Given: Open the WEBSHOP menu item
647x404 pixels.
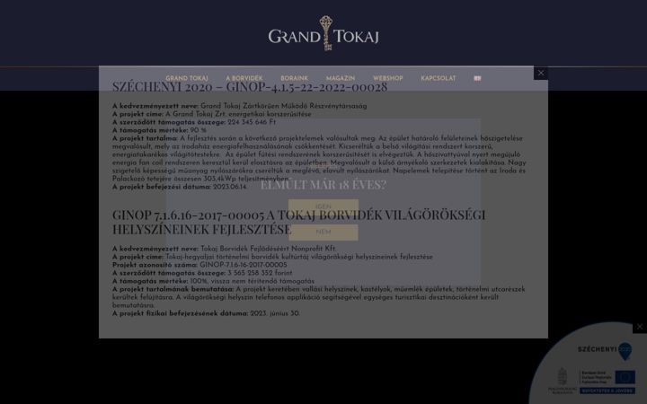Looking at the screenshot, I should click(x=388, y=78).
